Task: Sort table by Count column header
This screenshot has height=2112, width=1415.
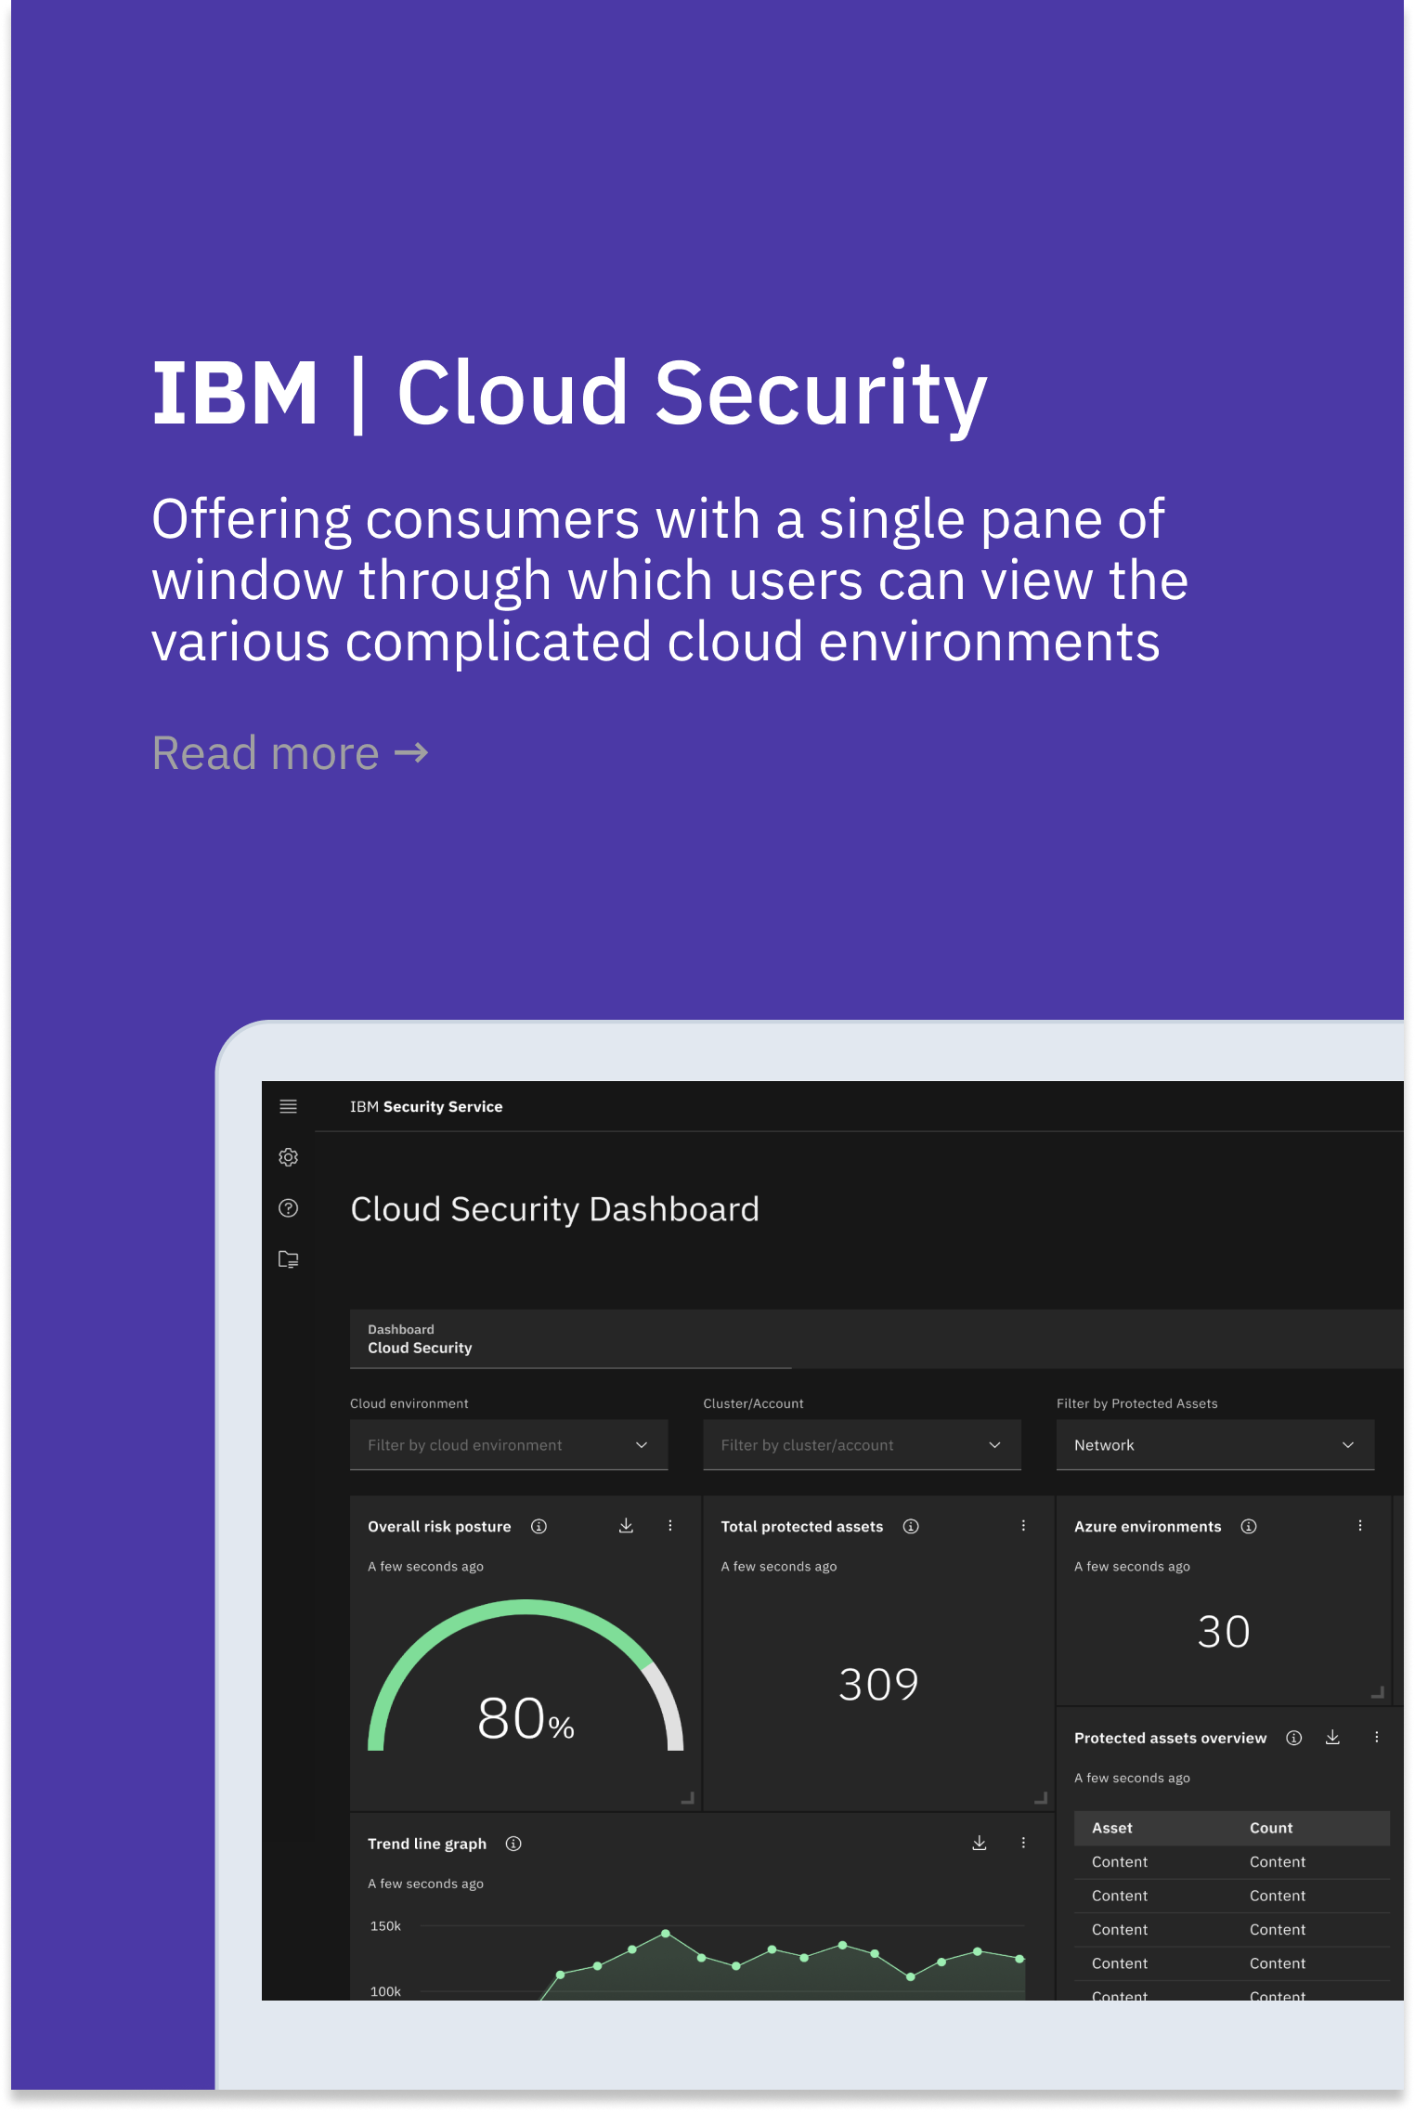Action: tap(1270, 1828)
